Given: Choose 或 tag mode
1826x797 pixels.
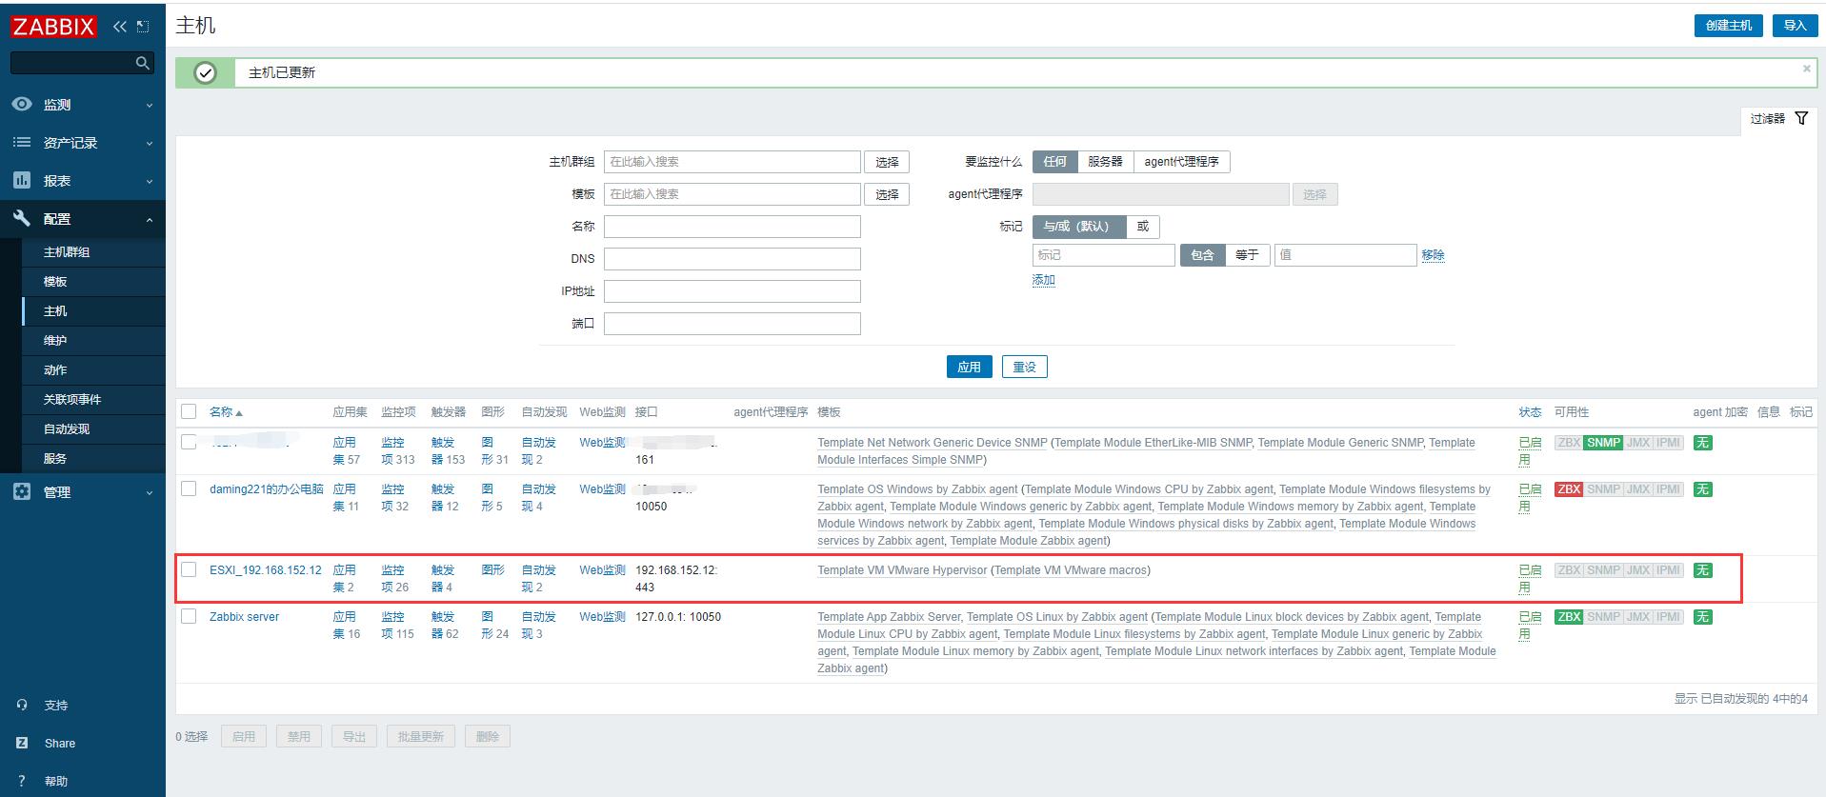Looking at the screenshot, I should (x=1143, y=227).
